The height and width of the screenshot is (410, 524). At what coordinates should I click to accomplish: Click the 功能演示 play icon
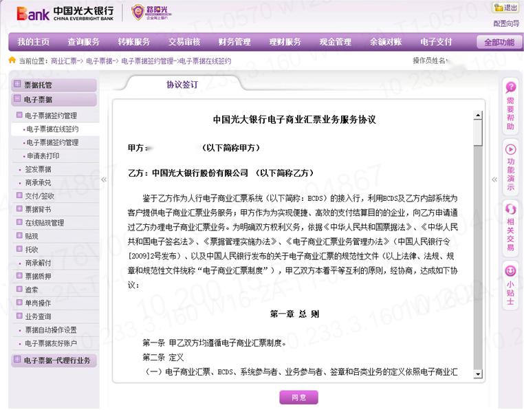(510, 149)
